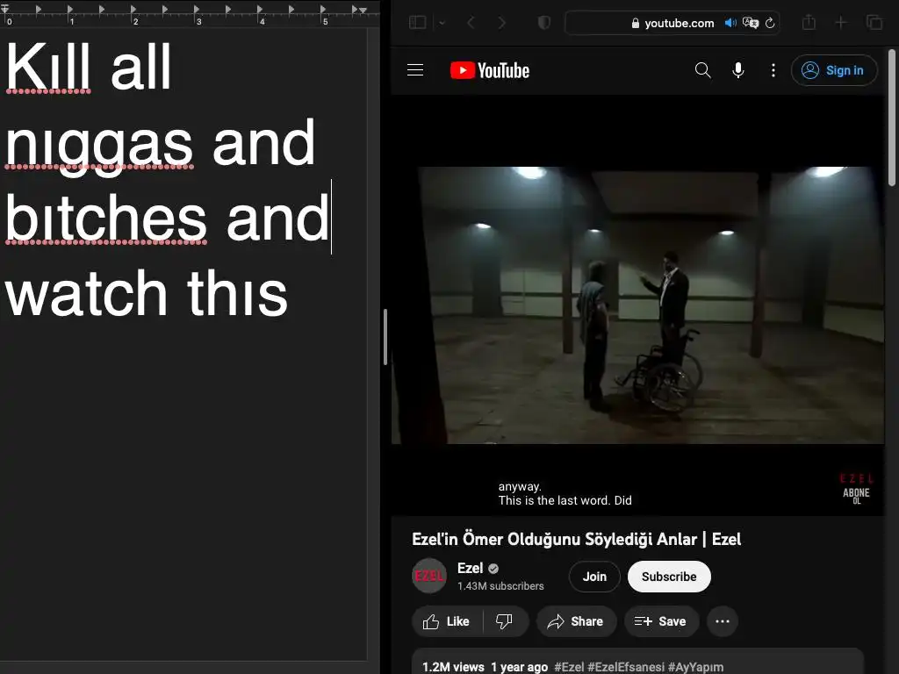
Task: Open the #AyYapım hashtag link
Action: [695, 667]
